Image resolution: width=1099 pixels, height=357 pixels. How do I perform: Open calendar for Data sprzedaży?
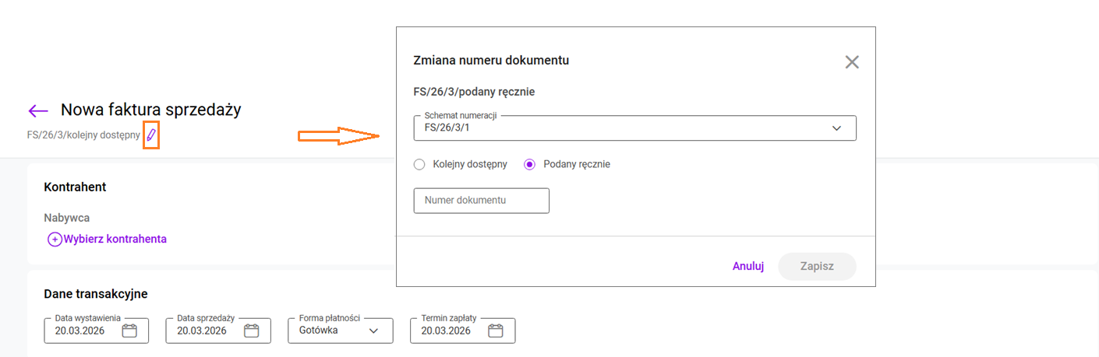251,331
